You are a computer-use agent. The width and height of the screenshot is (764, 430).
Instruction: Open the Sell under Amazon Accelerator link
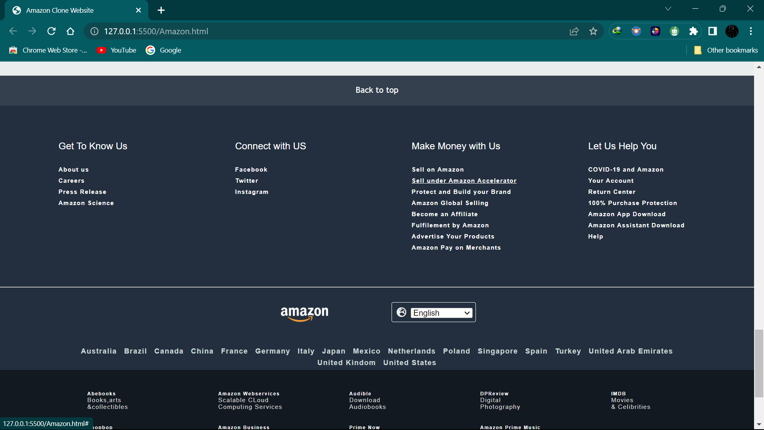[x=464, y=180]
